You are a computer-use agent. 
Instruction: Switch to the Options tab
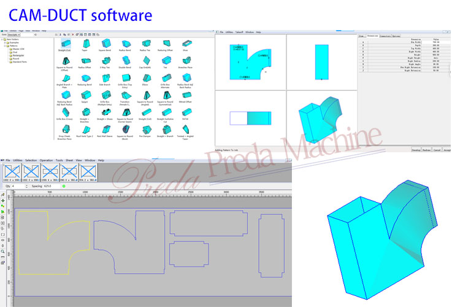396,36
